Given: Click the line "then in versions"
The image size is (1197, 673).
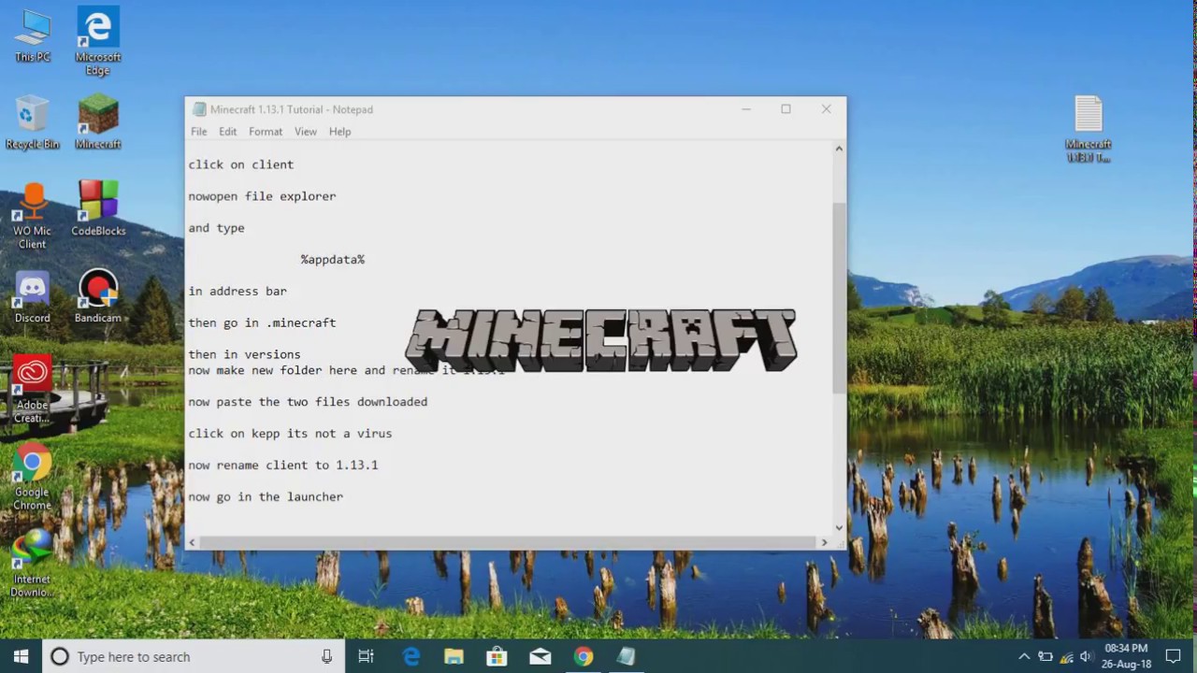Looking at the screenshot, I should coord(244,355).
